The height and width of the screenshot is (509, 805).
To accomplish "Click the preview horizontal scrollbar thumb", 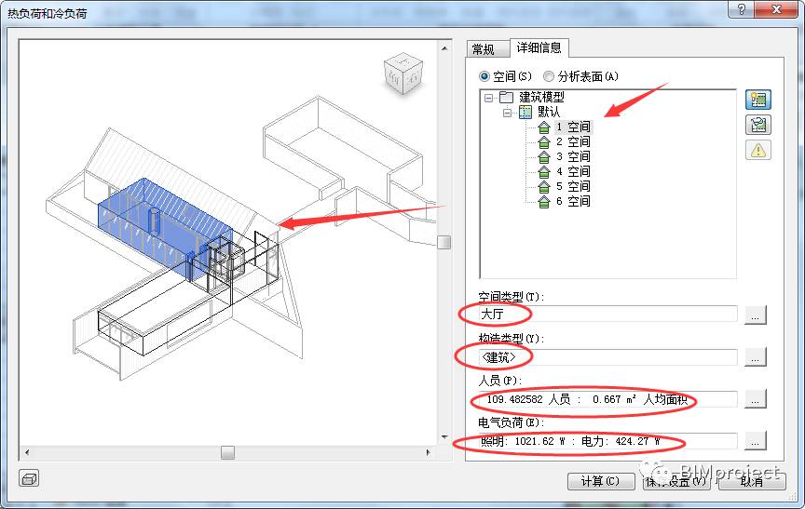I will [228, 452].
